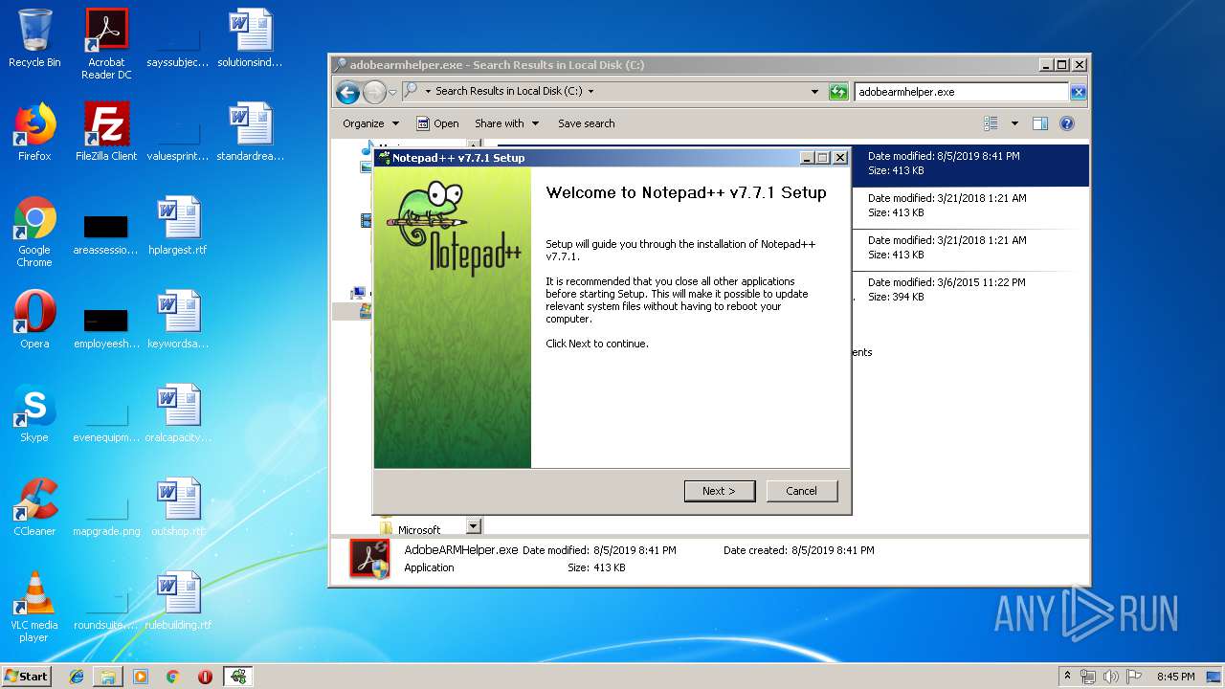Click Next in Notepad++ Setup
Viewport: 1225px width, 689px height.
(x=720, y=491)
